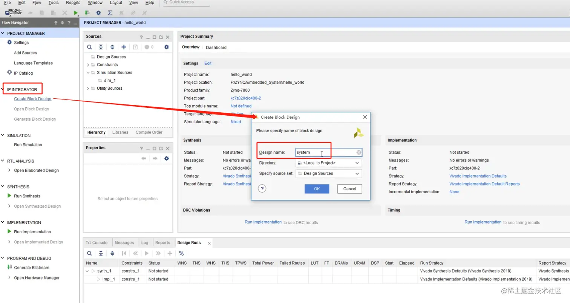Screen dimensions: 570x303
Task: Click the Generate Bitstream toolbar icon
Action: [x=87, y=13]
